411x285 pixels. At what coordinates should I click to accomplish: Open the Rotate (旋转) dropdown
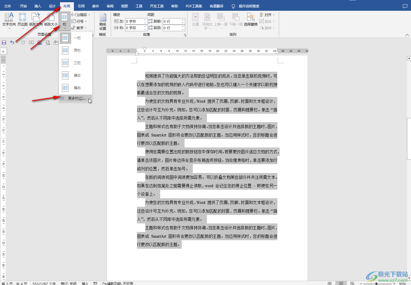267,28
